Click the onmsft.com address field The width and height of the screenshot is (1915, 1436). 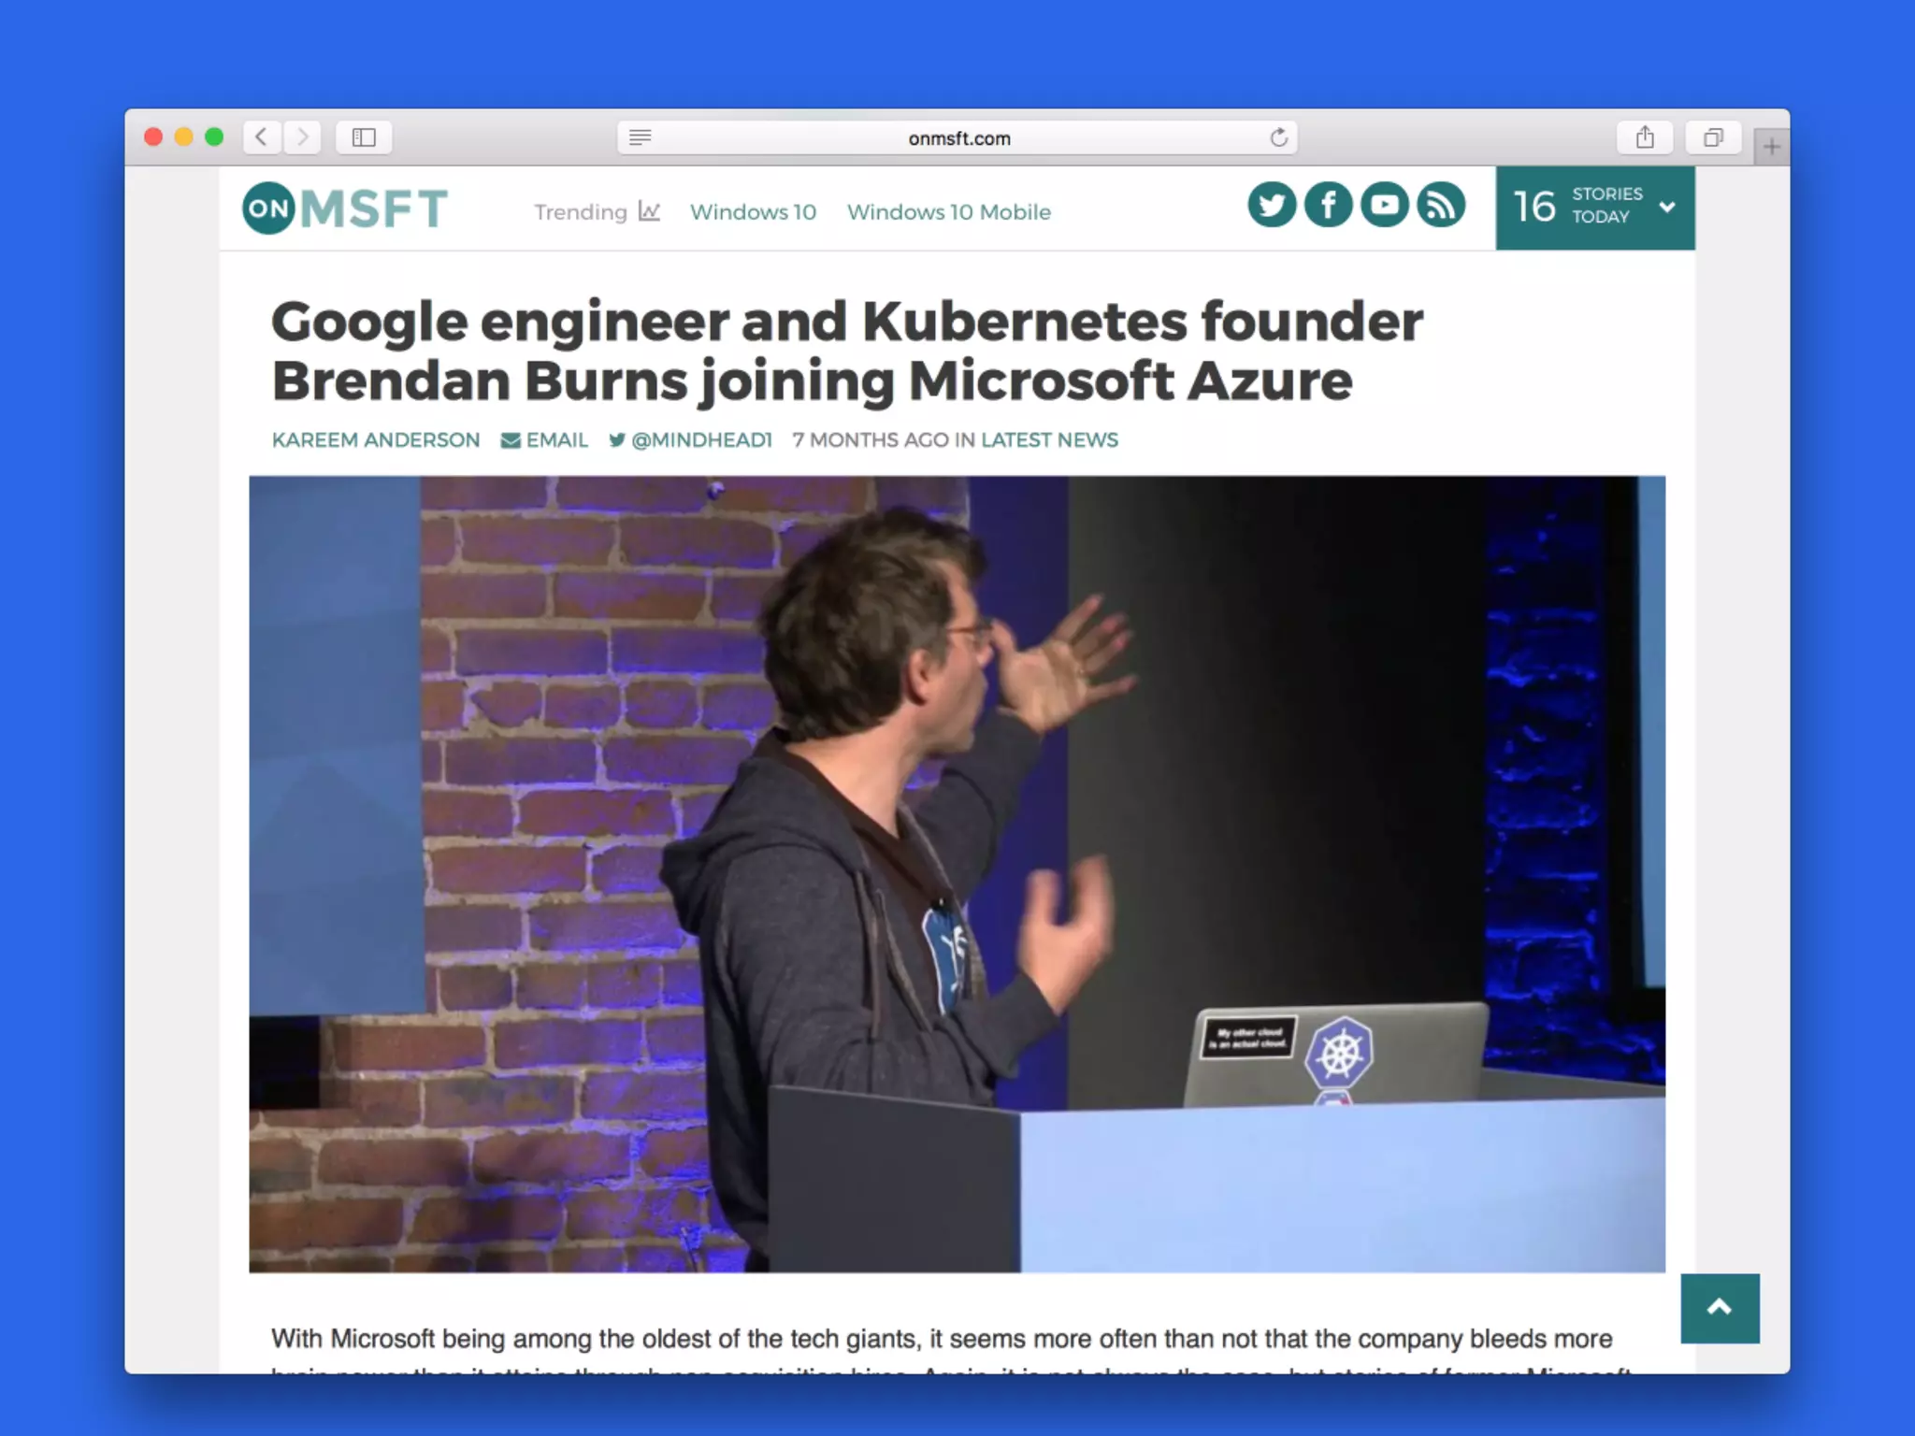point(958,138)
